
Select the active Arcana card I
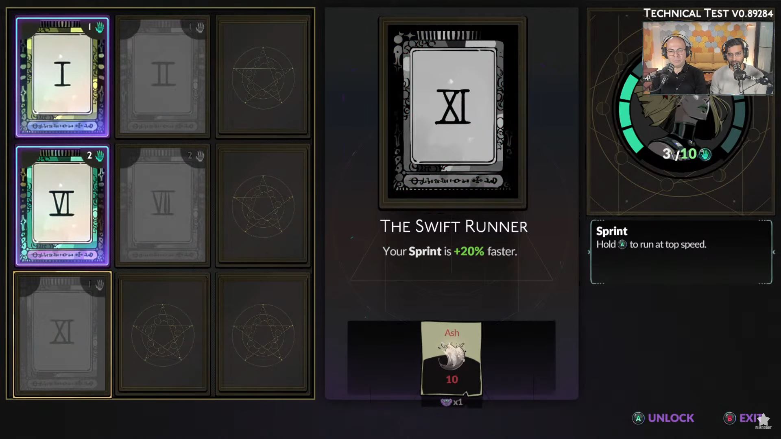point(62,77)
